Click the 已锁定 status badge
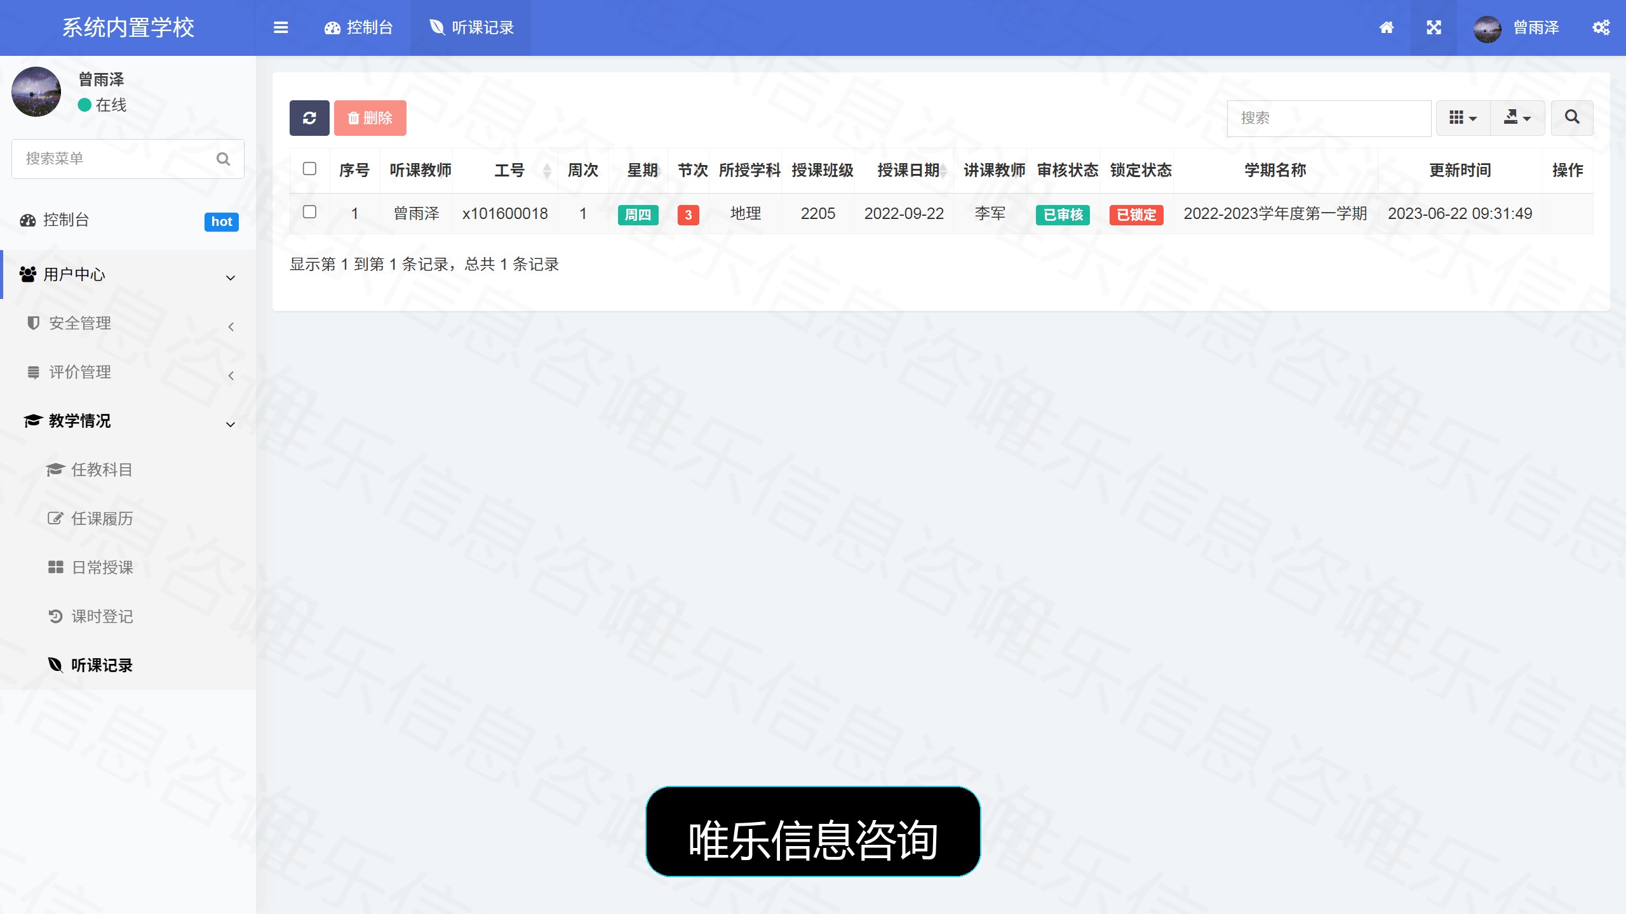This screenshot has width=1626, height=914. point(1136,215)
